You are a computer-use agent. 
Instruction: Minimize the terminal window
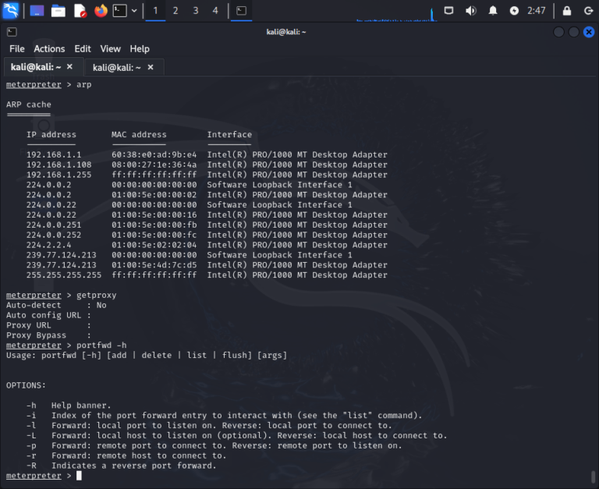pos(558,32)
